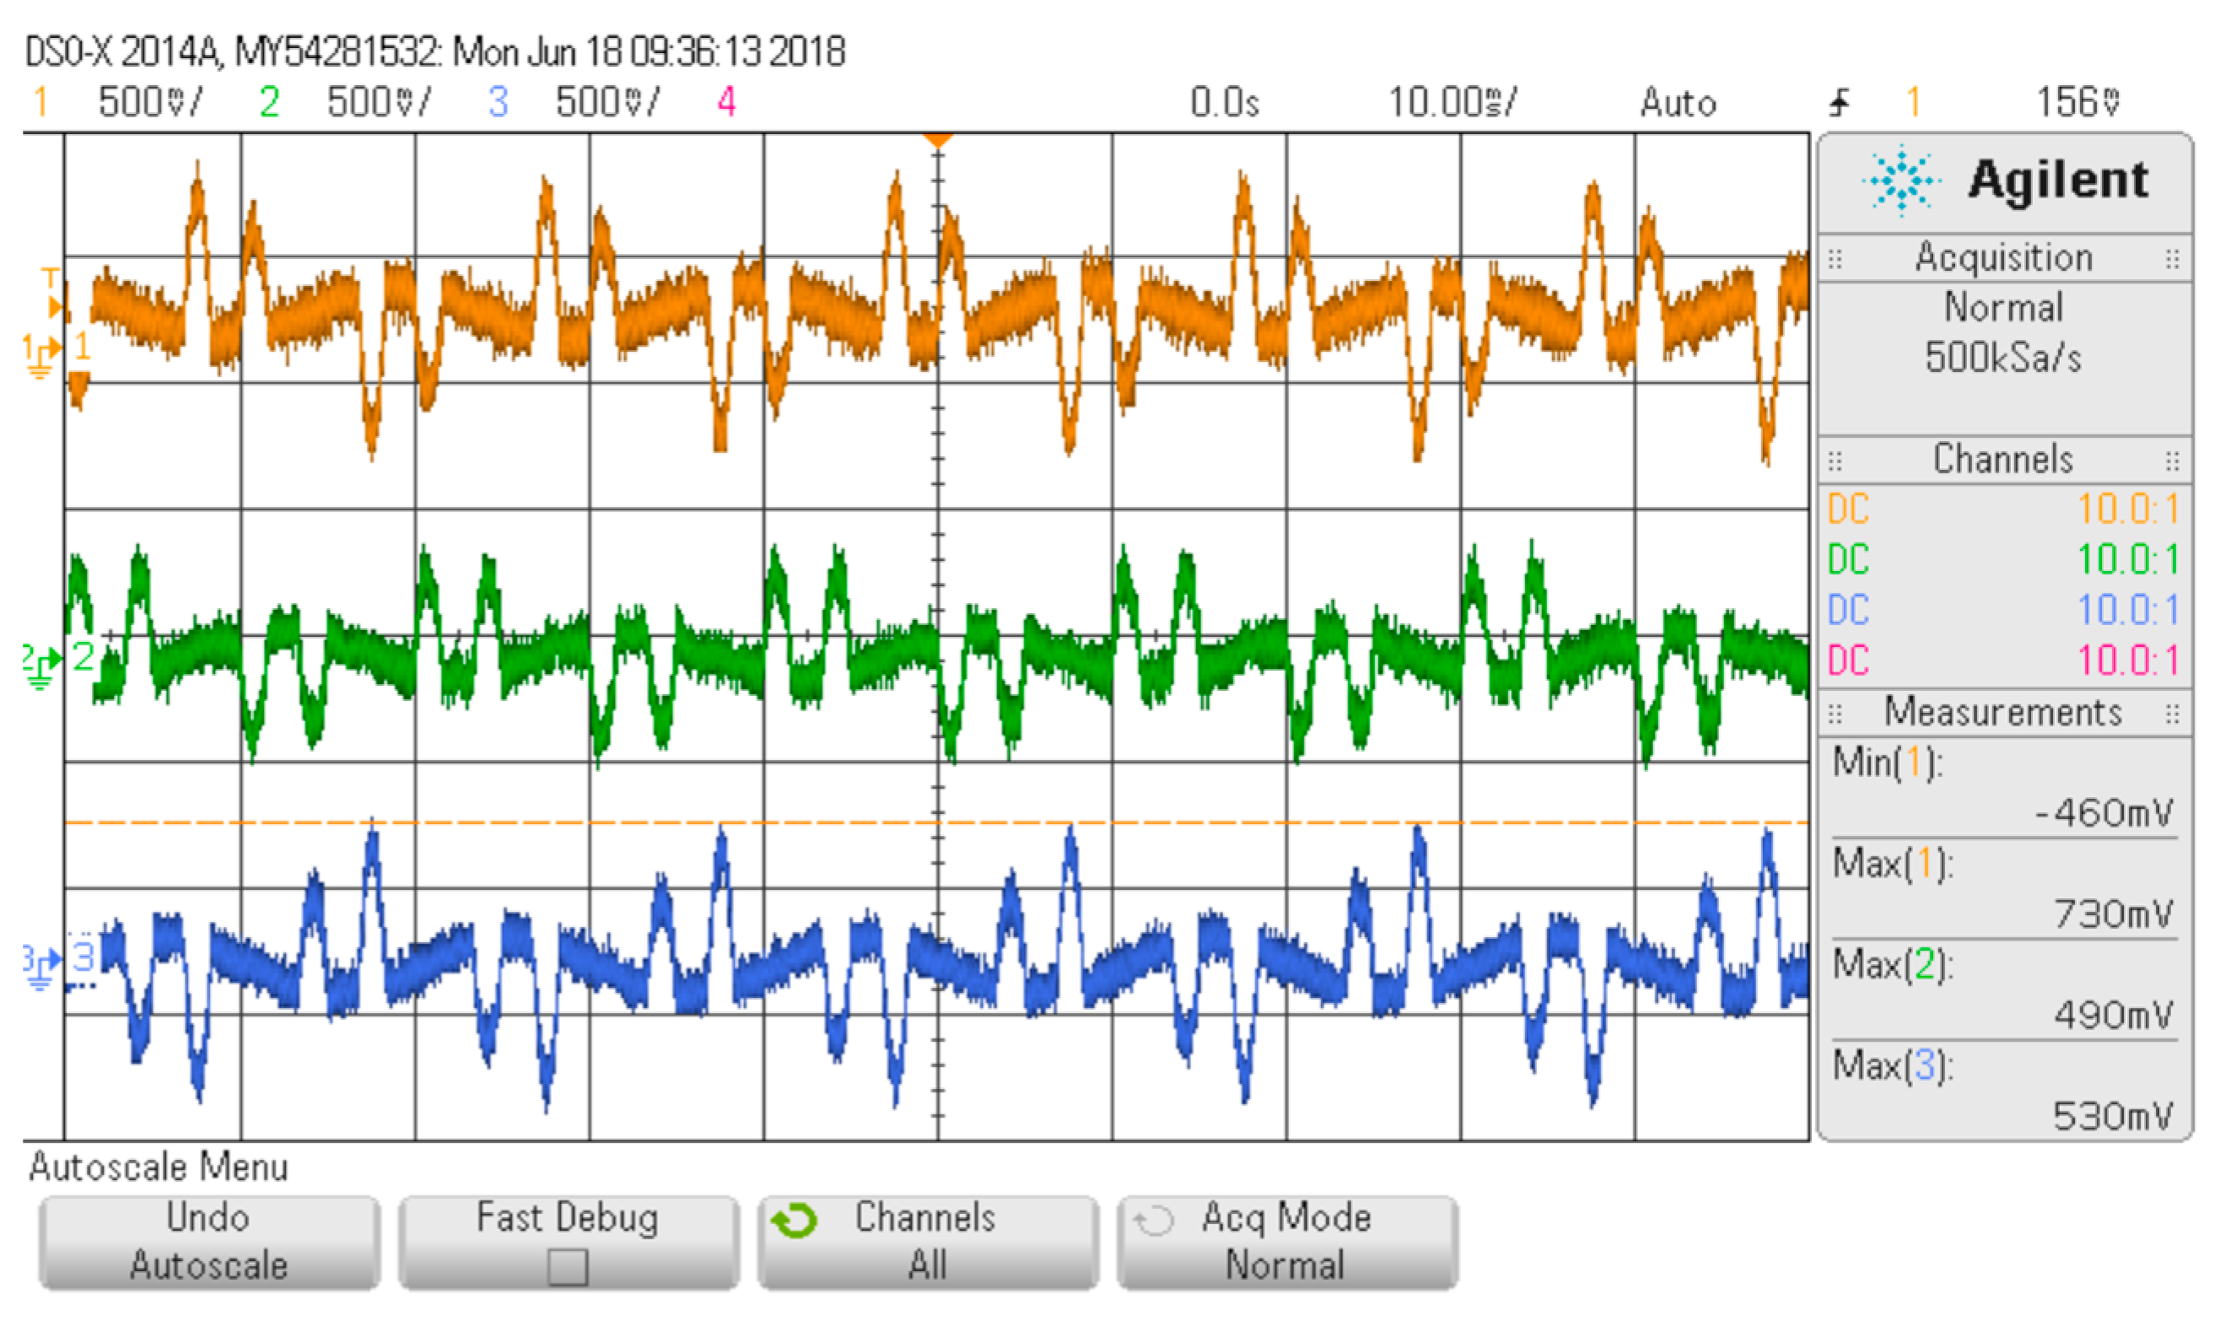Click the channel 1 ground marker icon
Viewport: 2231px width, 1326px height.
pos(41,355)
